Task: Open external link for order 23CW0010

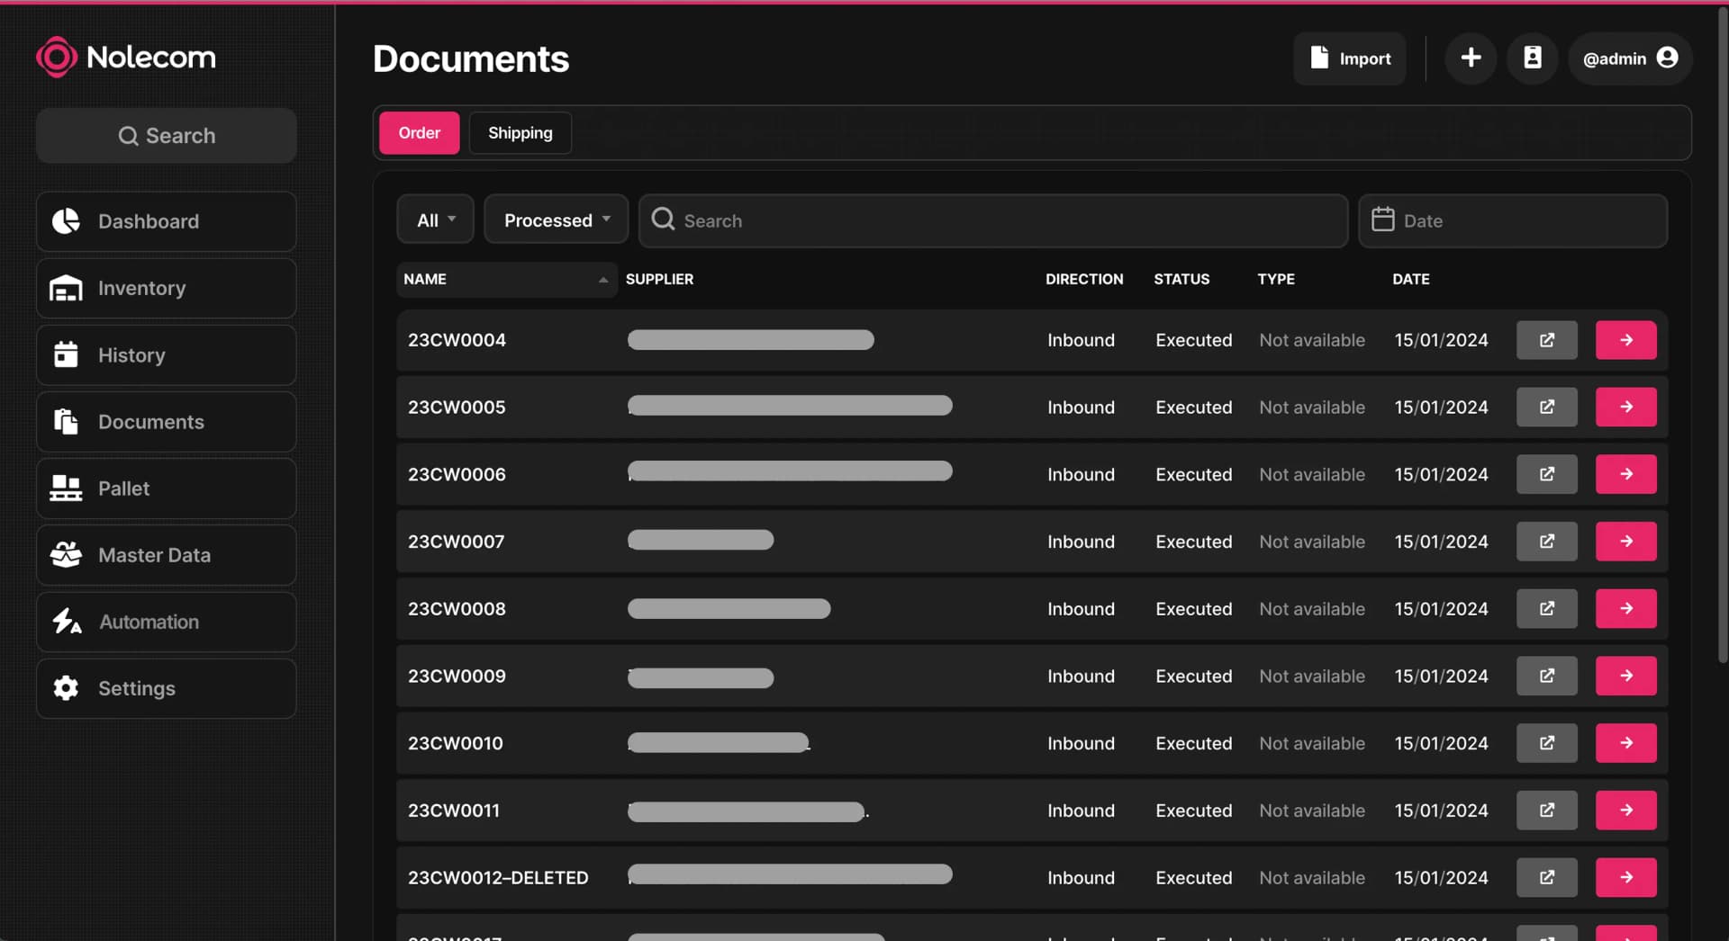Action: pos(1546,743)
